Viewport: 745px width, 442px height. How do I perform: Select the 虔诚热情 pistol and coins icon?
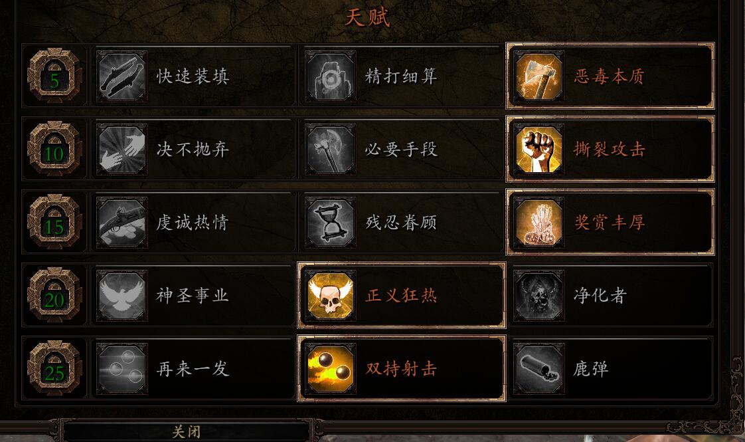(122, 222)
